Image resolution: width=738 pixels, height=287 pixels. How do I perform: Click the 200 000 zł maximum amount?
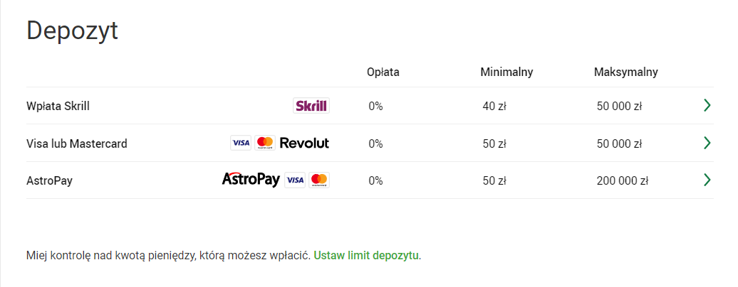coord(622,180)
